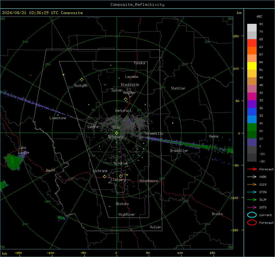Click the cyan 27ZW arrow icon
275x257 pixels.
pyautogui.click(x=252, y=192)
